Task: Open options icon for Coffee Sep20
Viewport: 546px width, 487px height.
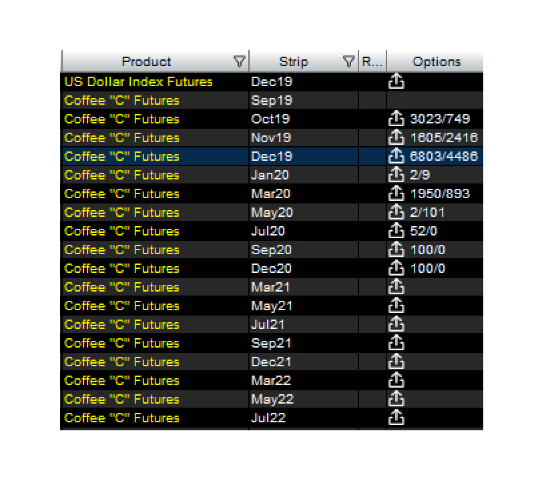Action: 396,250
